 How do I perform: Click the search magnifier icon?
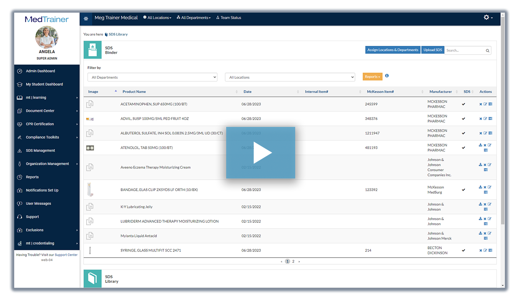[x=488, y=50]
